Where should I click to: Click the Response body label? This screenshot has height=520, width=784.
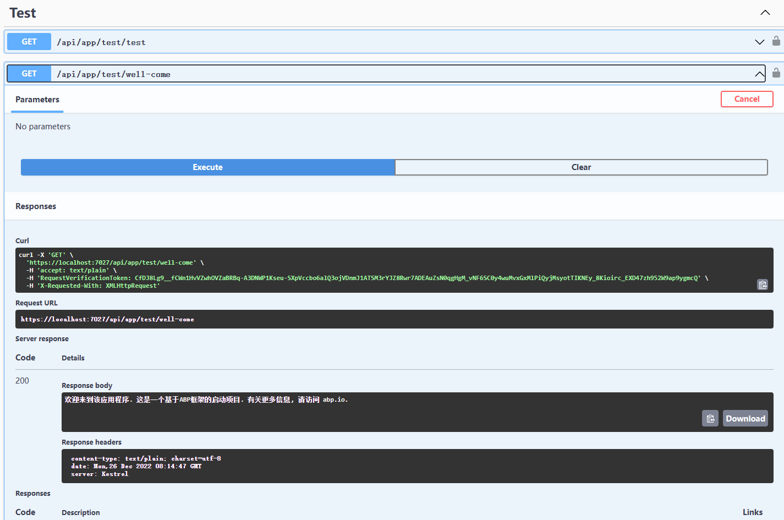click(87, 386)
